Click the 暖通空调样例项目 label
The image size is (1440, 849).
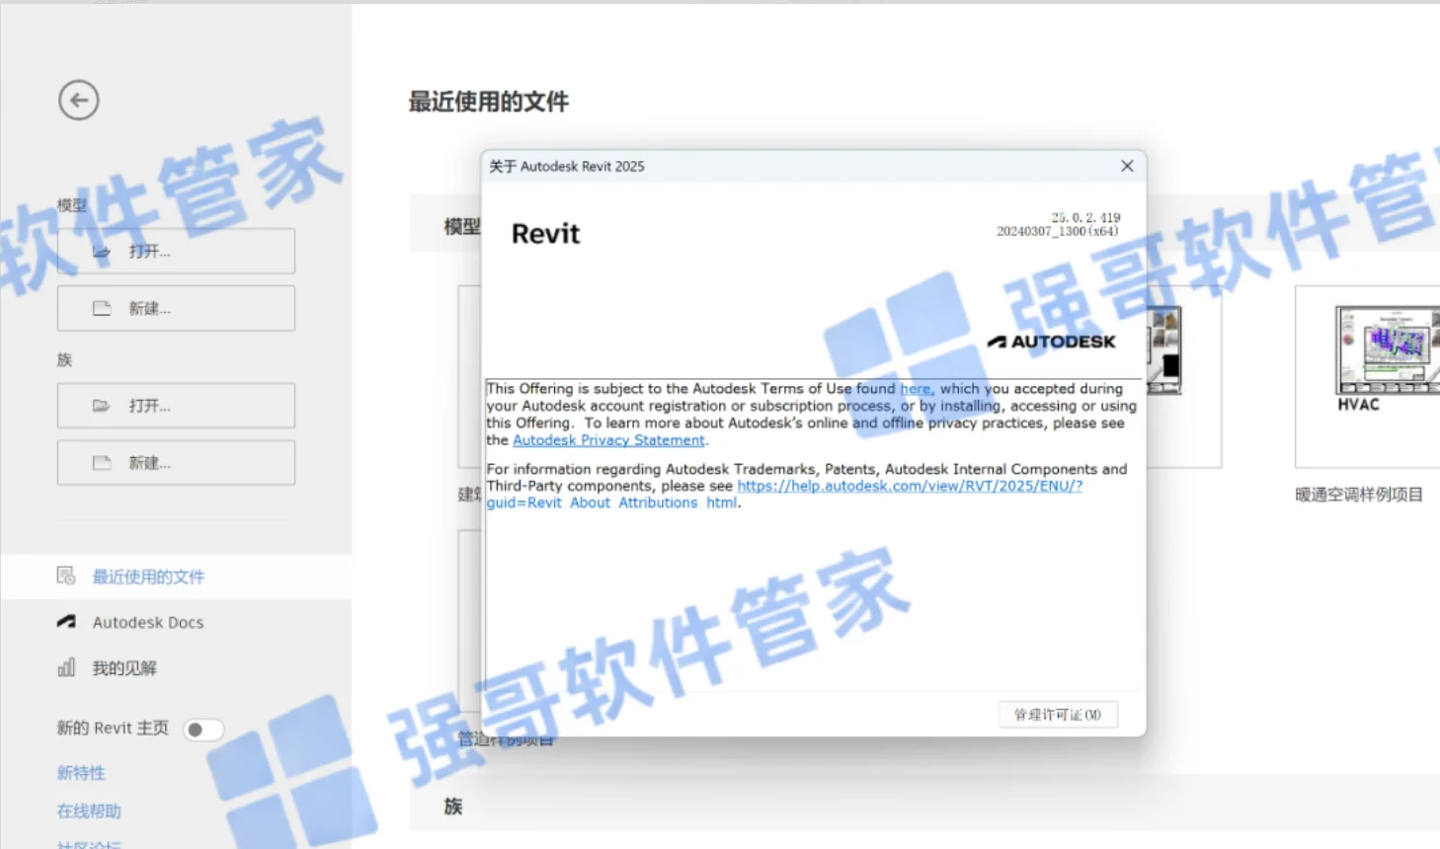1359,495
